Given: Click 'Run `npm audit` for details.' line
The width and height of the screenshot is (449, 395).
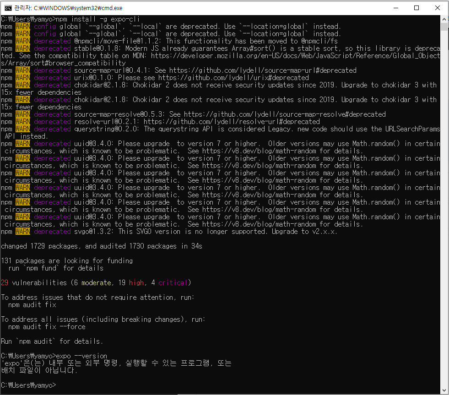Looking at the screenshot, I should [52, 341].
